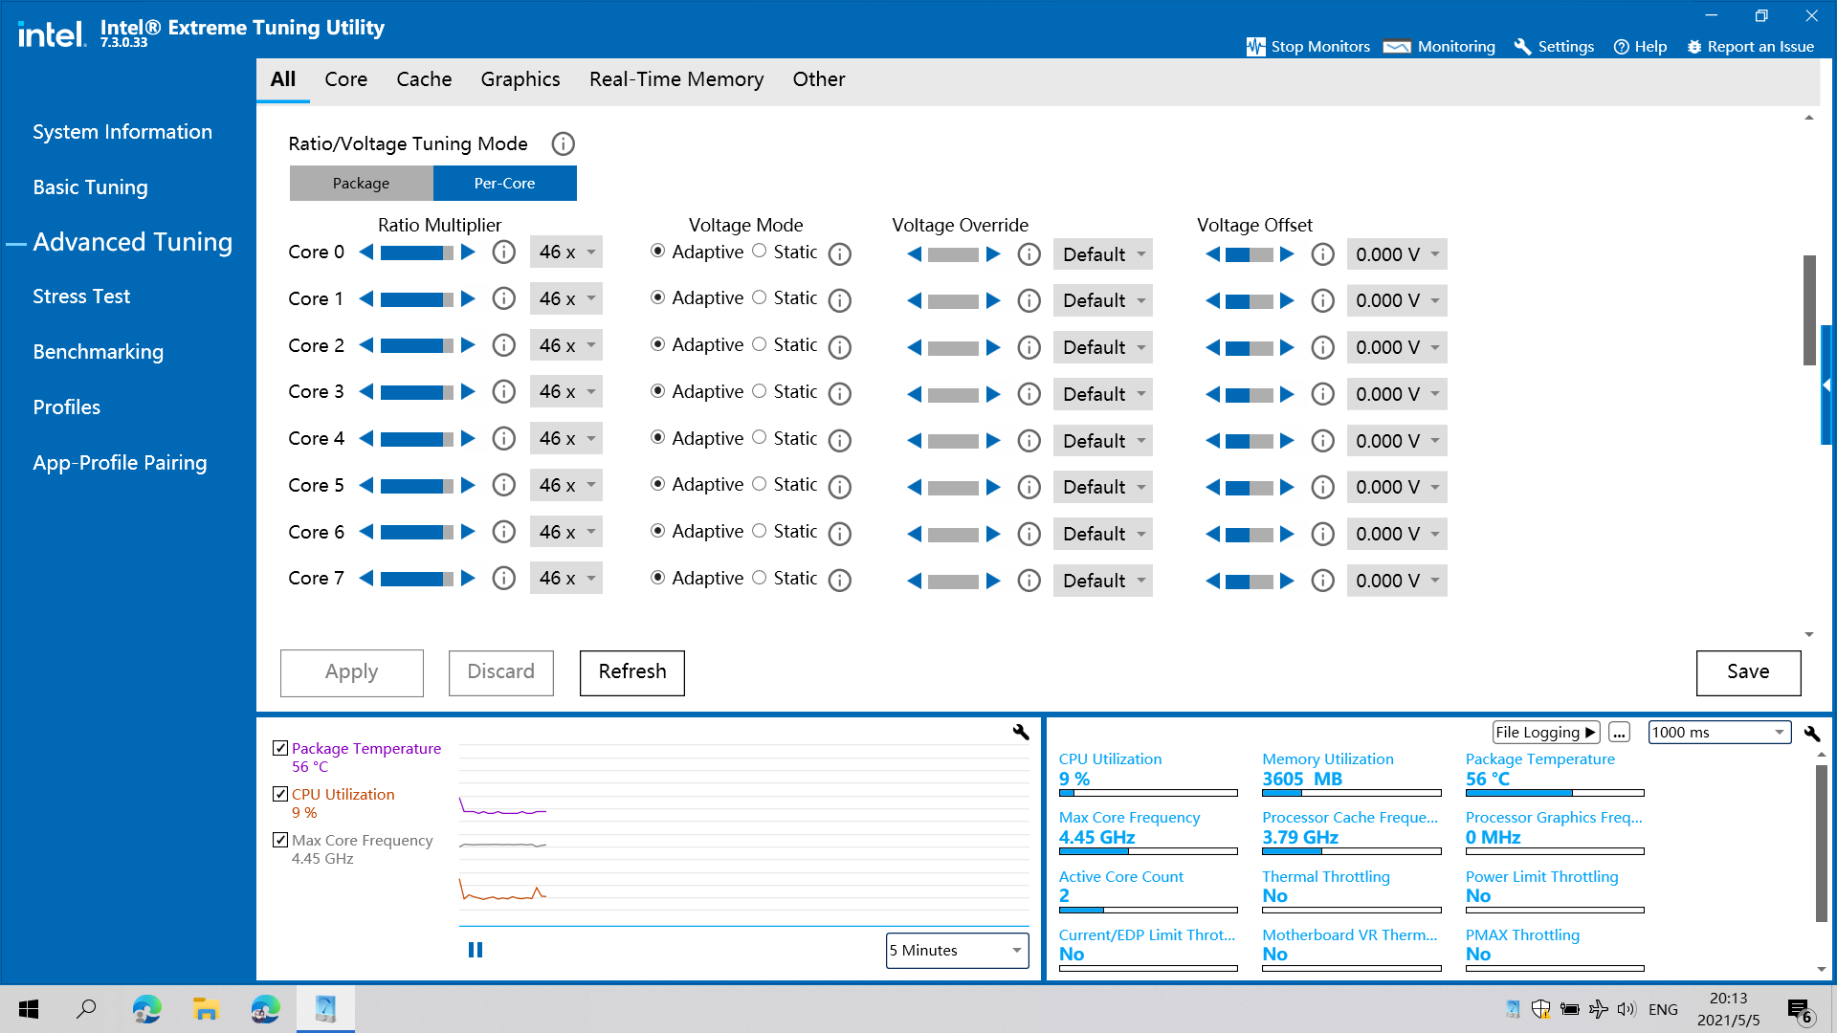
Task: Uncheck the Package Temperature graph checkbox
Action: point(280,748)
